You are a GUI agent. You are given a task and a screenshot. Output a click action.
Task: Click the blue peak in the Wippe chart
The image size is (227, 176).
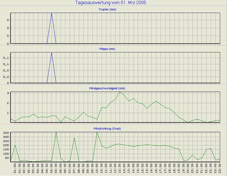52,53
